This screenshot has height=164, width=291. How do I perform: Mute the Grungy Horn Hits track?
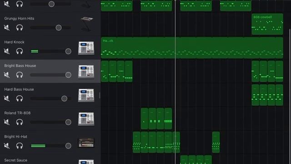click(x=7, y=28)
